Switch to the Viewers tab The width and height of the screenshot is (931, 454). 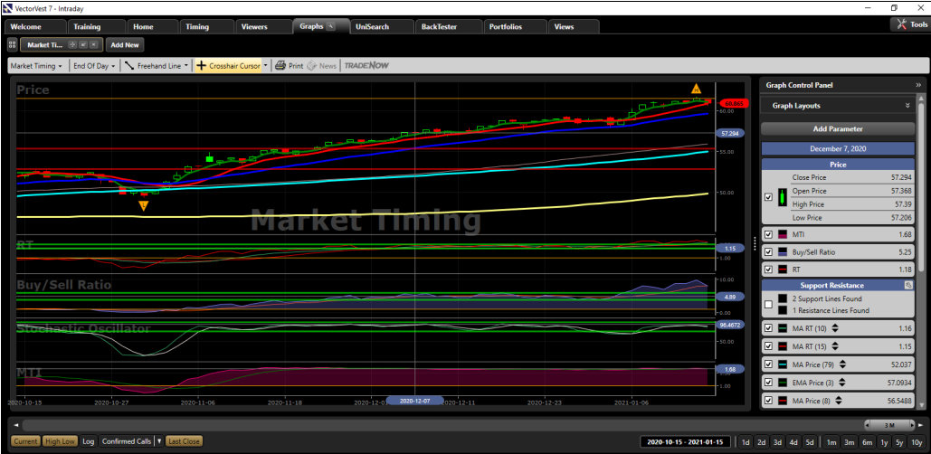pos(263,27)
